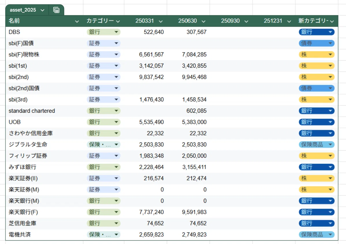Image resolution: width=346 pixels, height=244 pixels.
Task: Open the 251231 column header dropdown
Action: (289, 21)
